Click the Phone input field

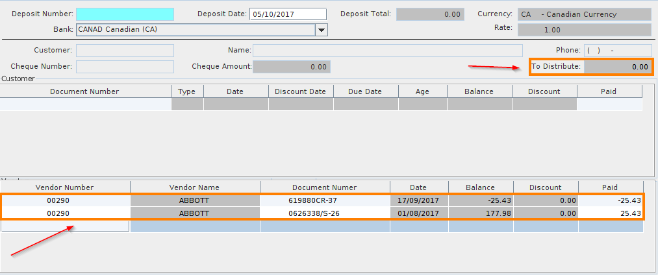(618, 50)
